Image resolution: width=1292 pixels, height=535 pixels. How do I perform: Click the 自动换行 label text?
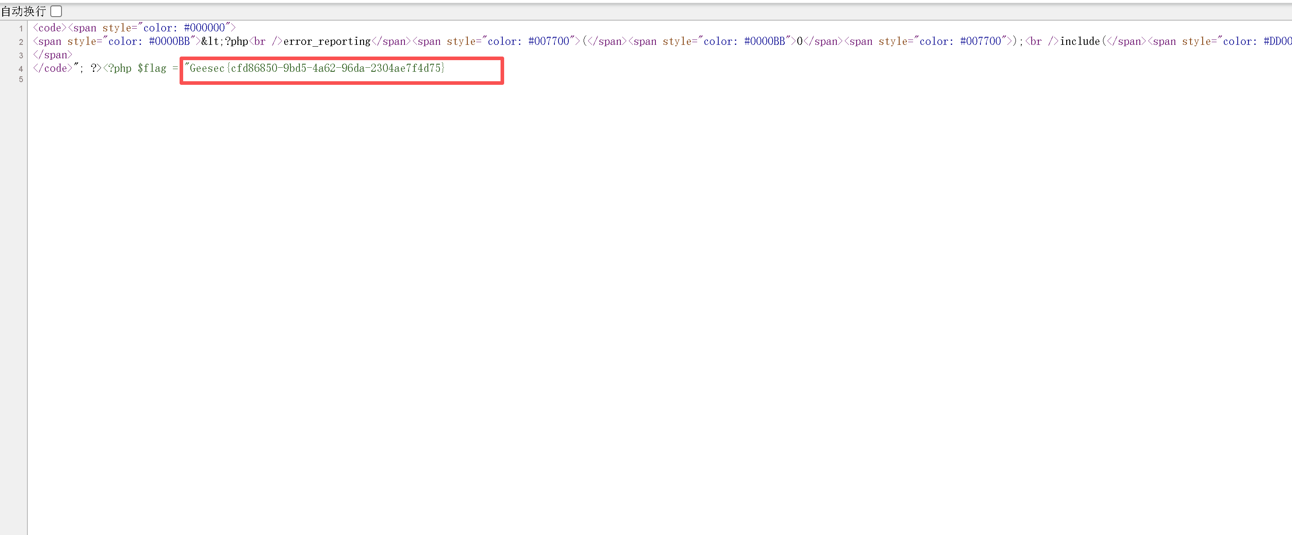tap(23, 11)
